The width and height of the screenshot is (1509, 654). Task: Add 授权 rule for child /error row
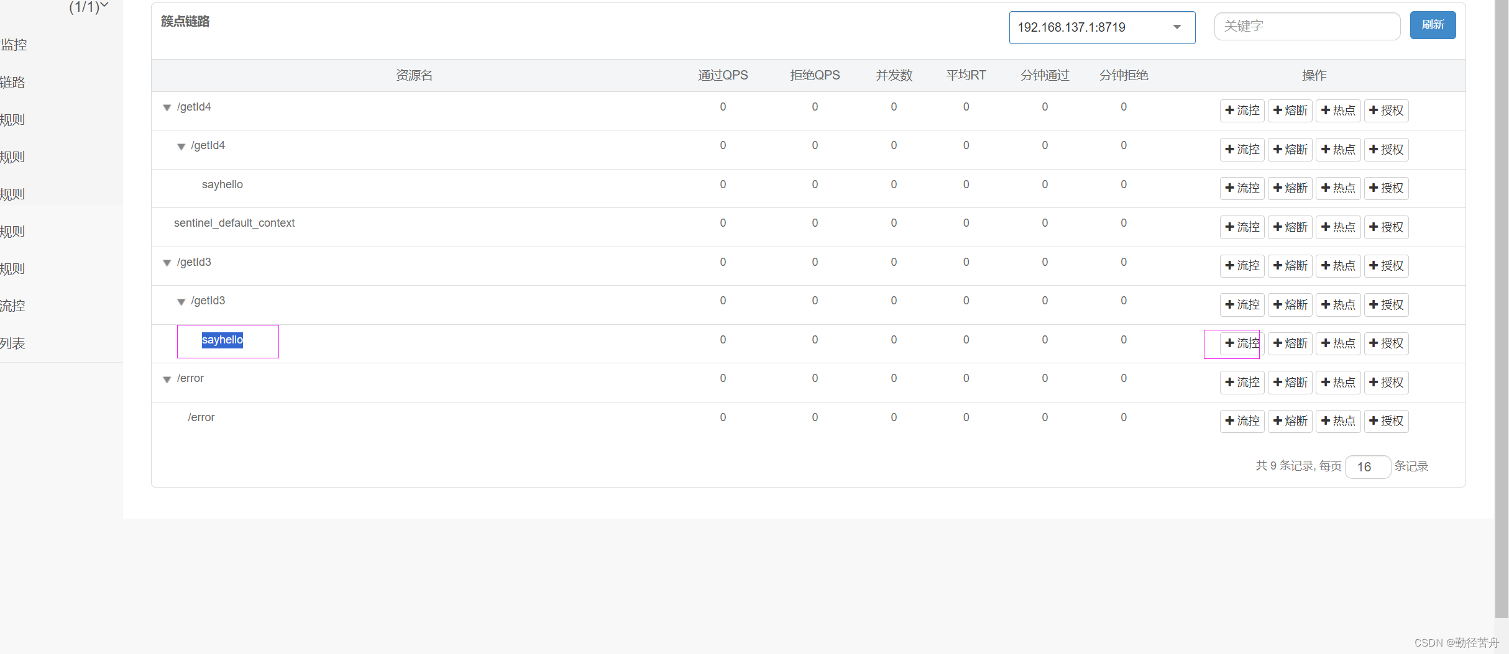1386,421
